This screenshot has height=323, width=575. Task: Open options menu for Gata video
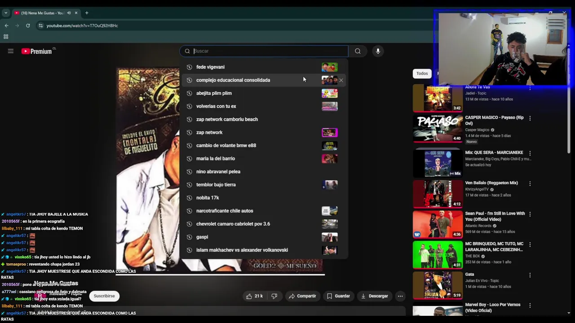[x=530, y=275]
